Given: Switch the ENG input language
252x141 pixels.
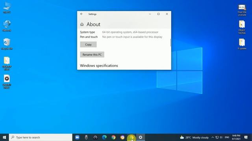Looking at the screenshot, I should (227, 137).
